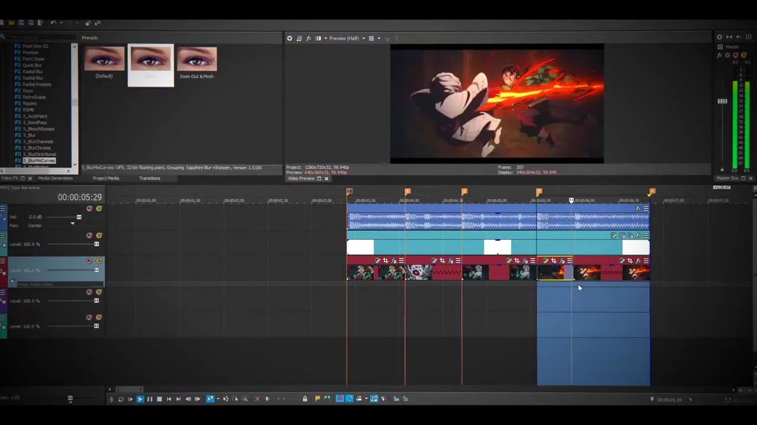Open the Preview (Half) quality dropdown

click(x=347, y=38)
